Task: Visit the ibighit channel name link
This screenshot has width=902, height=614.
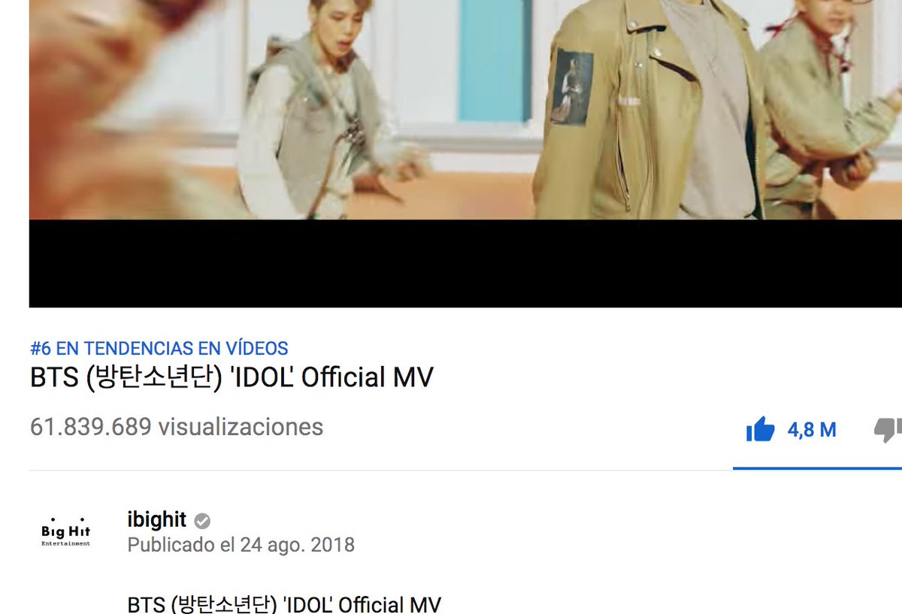Action: point(157,519)
